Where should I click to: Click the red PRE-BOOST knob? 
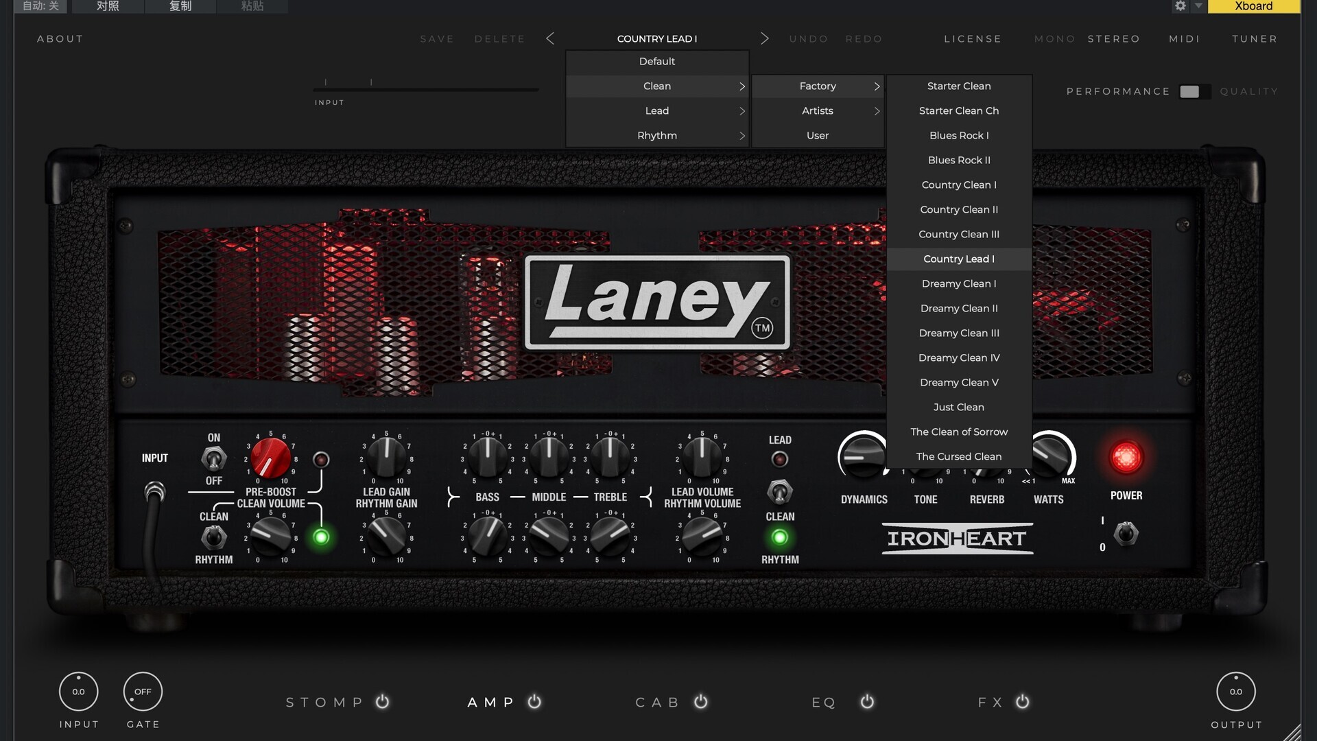270,458
